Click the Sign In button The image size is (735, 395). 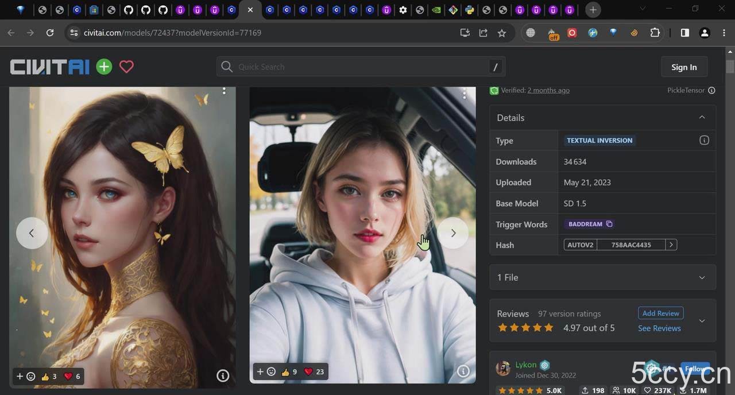(684, 67)
